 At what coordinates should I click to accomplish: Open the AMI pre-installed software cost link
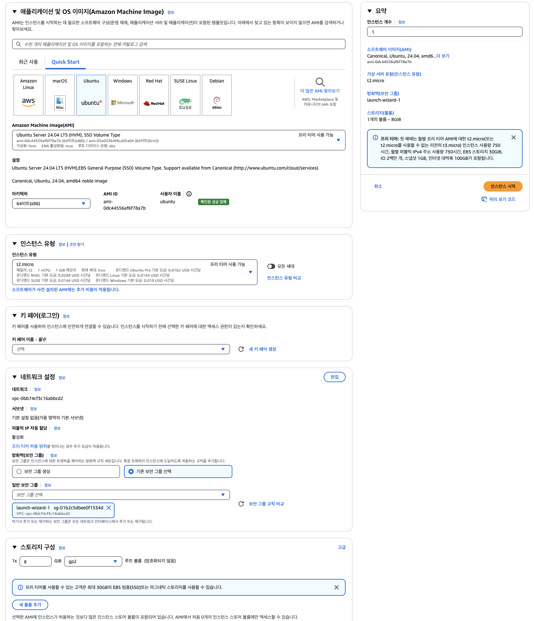66,290
